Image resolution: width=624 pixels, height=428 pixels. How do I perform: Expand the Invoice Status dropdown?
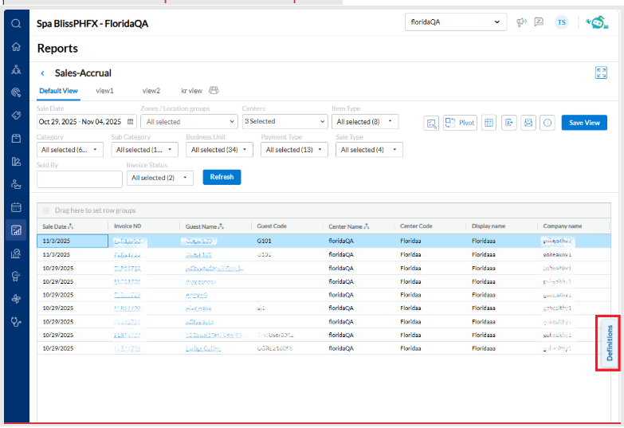click(159, 178)
